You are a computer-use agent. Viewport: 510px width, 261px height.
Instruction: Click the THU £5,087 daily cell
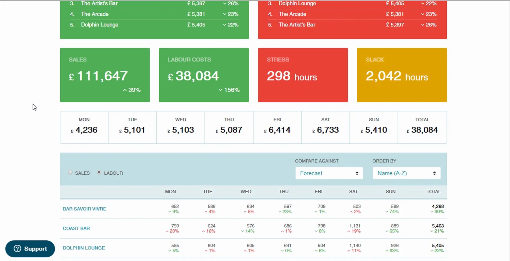click(229, 127)
